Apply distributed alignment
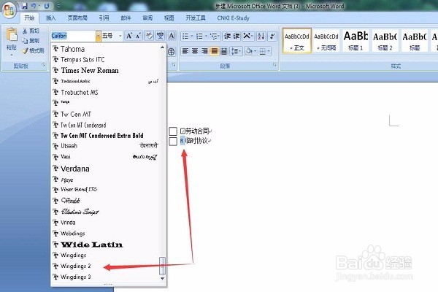The image size is (438, 292). (x=224, y=51)
